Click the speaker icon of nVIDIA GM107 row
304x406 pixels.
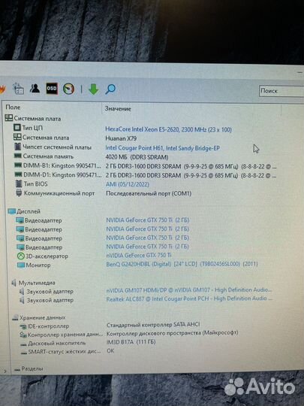[23, 291]
